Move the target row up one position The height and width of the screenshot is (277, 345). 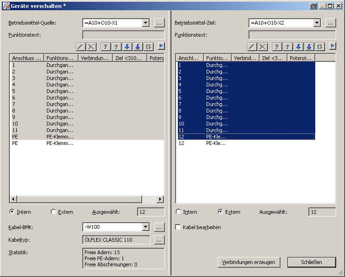pos(288,46)
